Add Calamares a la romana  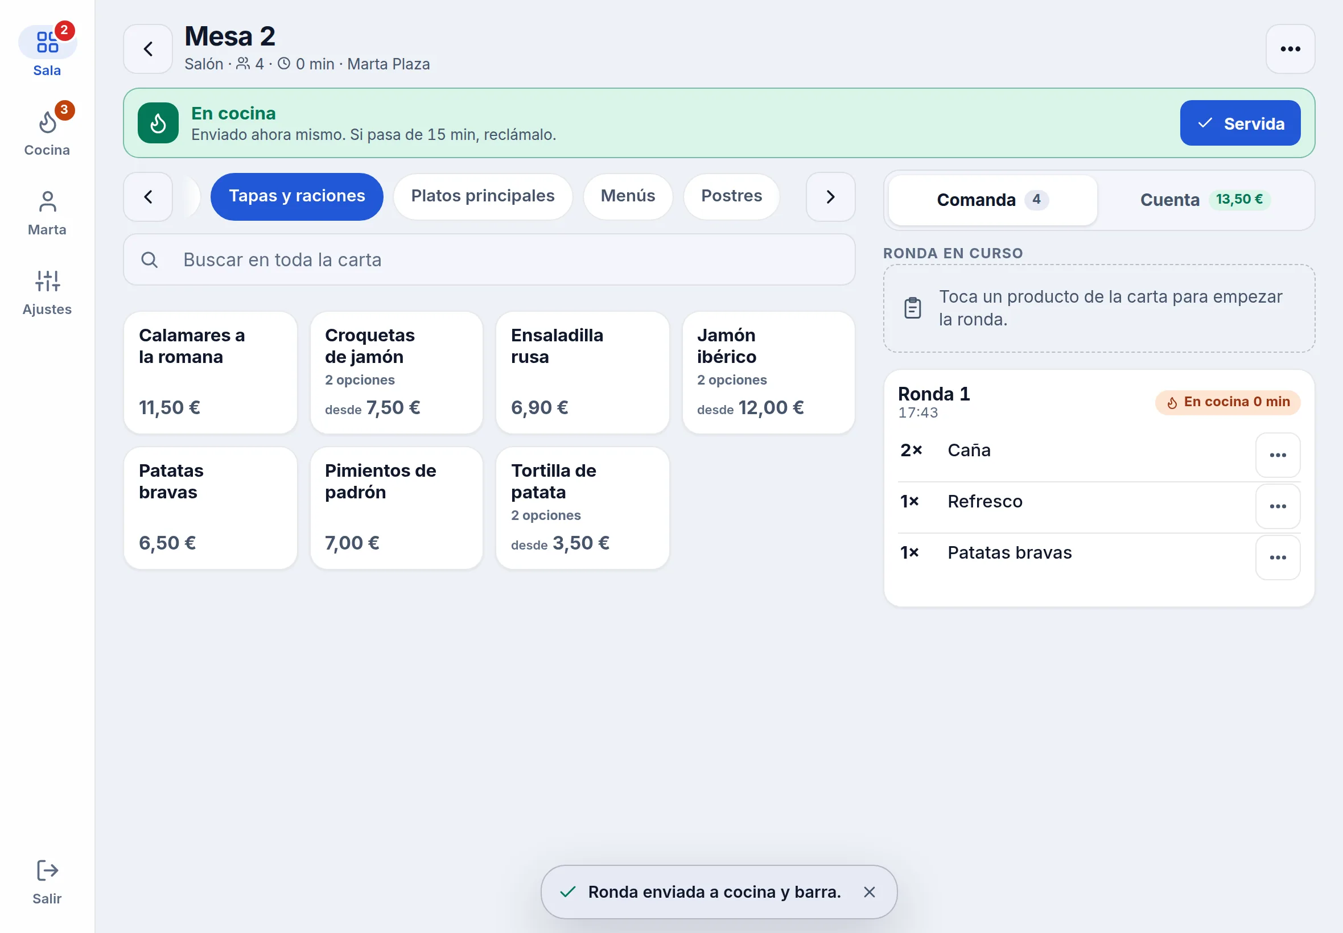click(210, 373)
